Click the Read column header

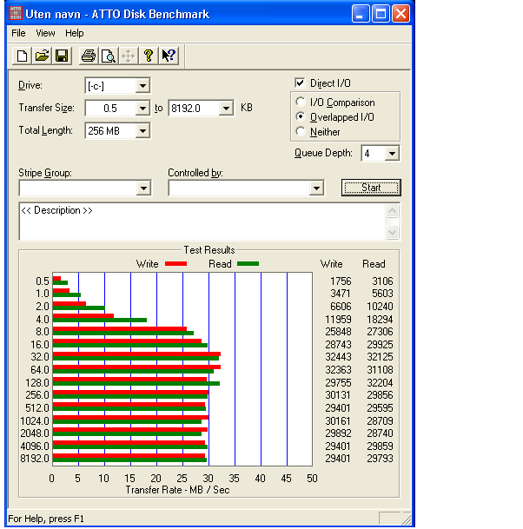[x=374, y=264]
